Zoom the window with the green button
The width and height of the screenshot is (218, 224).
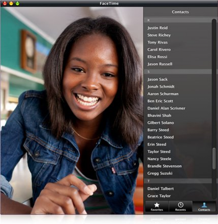17,3
